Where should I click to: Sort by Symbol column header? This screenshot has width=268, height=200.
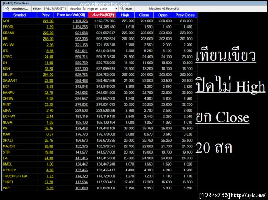coord(20,15)
